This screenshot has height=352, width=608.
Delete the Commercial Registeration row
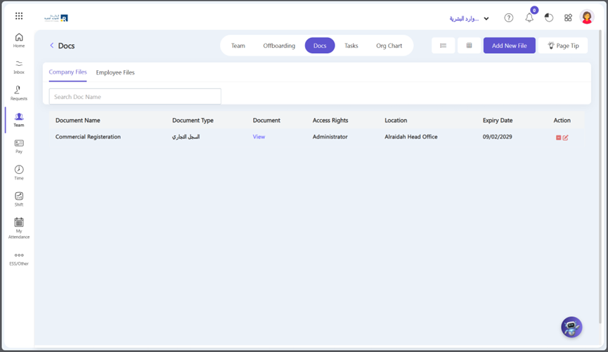click(x=559, y=137)
